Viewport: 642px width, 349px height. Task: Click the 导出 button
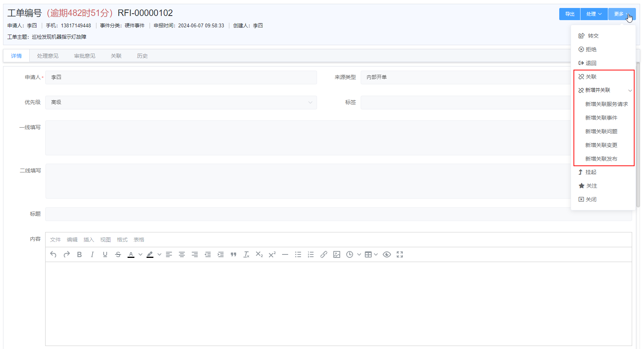click(x=569, y=14)
